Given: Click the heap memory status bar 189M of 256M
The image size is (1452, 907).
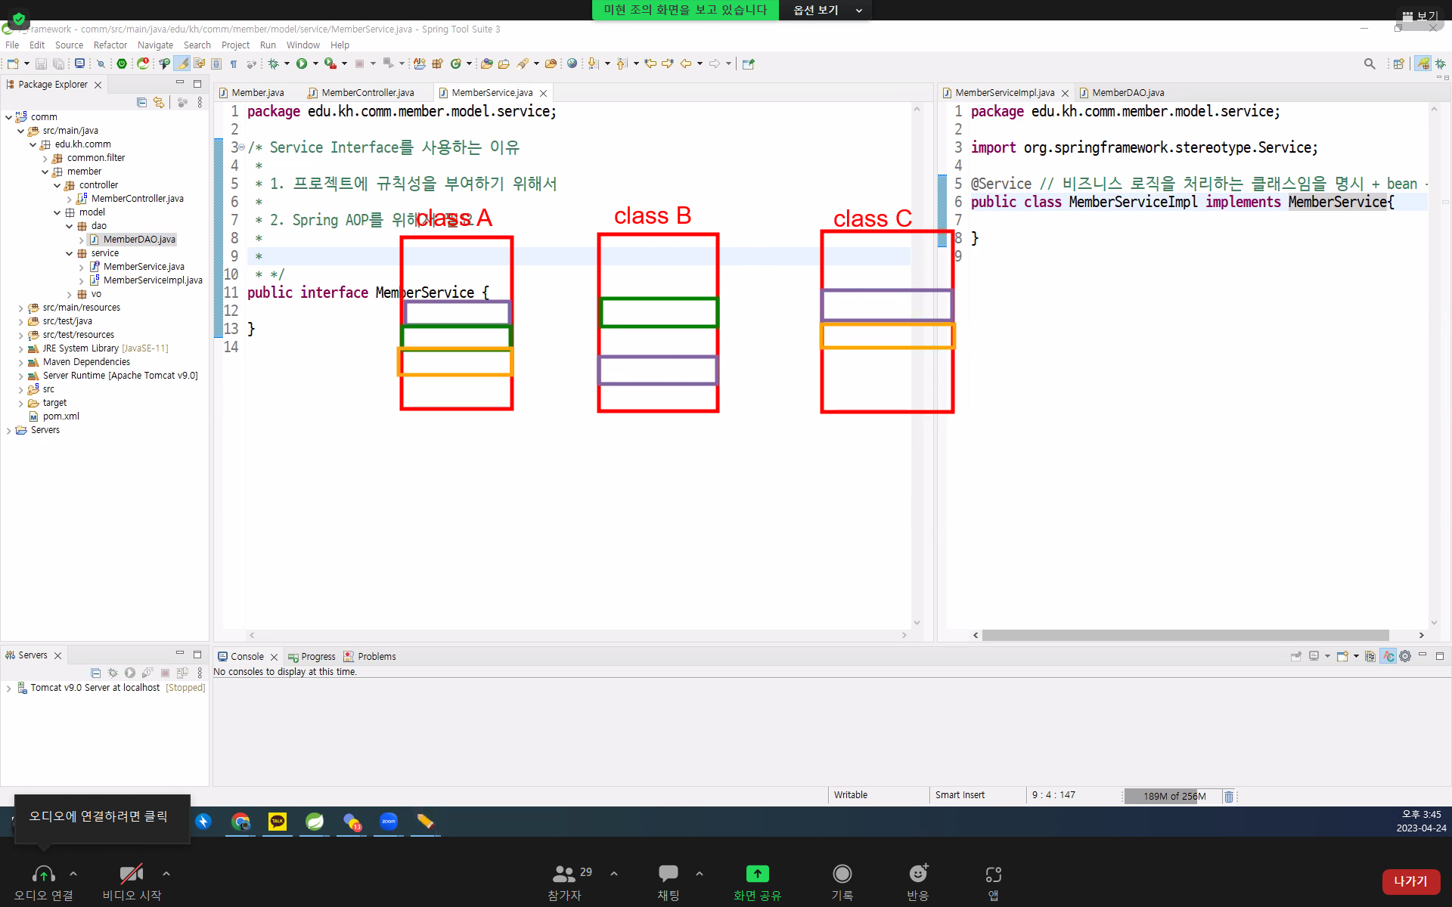Looking at the screenshot, I should tap(1174, 796).
